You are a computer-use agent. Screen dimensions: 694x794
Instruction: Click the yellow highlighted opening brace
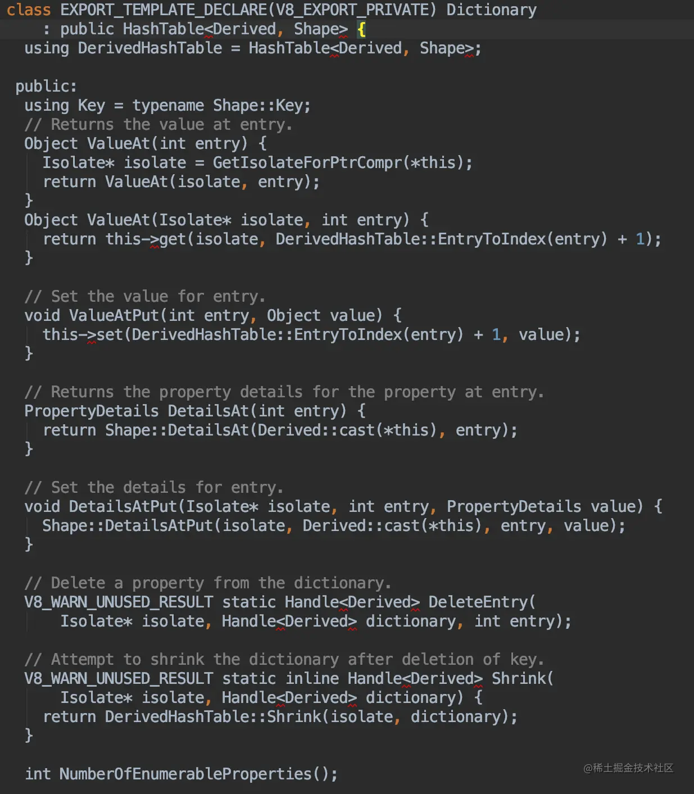(361, 29)
